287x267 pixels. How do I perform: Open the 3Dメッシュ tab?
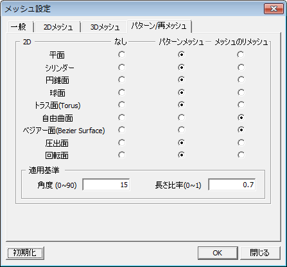pos(105,27)
